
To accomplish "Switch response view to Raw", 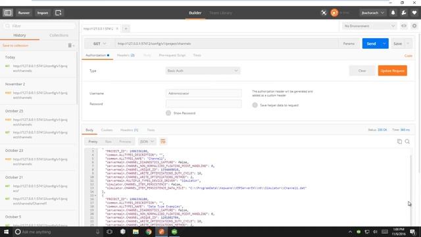I will pos(108,142).
